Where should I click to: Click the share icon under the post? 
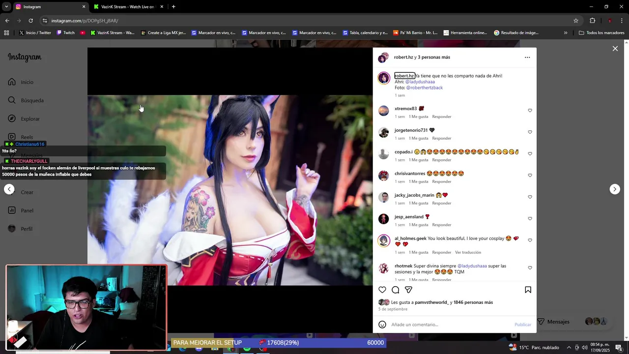408,290
